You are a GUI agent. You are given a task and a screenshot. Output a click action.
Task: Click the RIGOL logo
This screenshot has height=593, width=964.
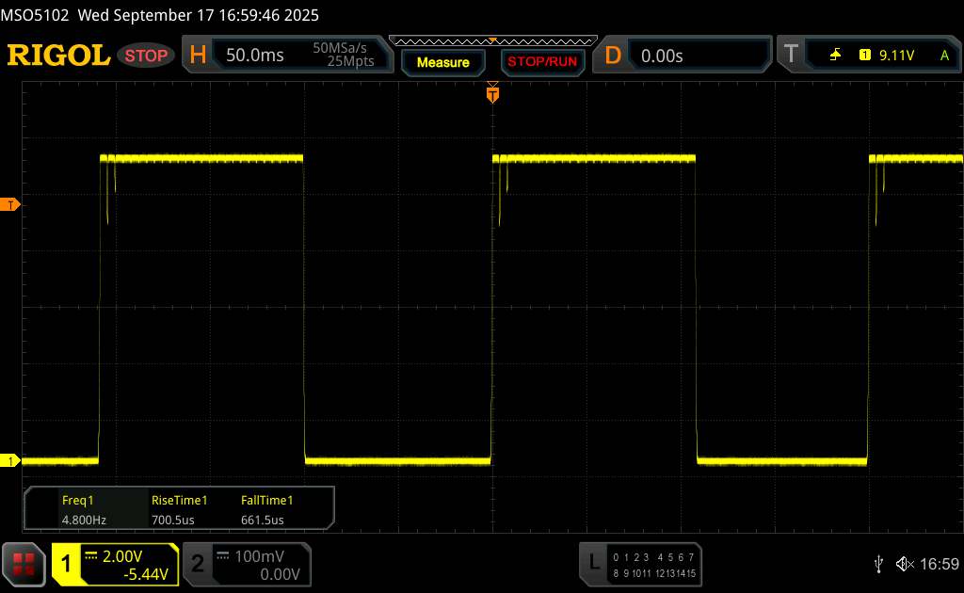point(58,56)
